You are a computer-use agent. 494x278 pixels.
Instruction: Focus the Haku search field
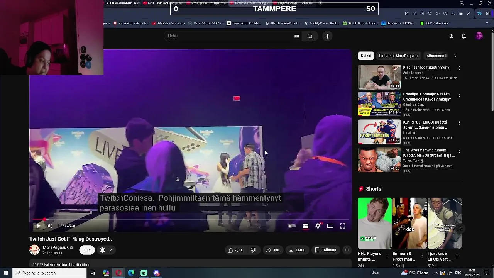(230, 36)
